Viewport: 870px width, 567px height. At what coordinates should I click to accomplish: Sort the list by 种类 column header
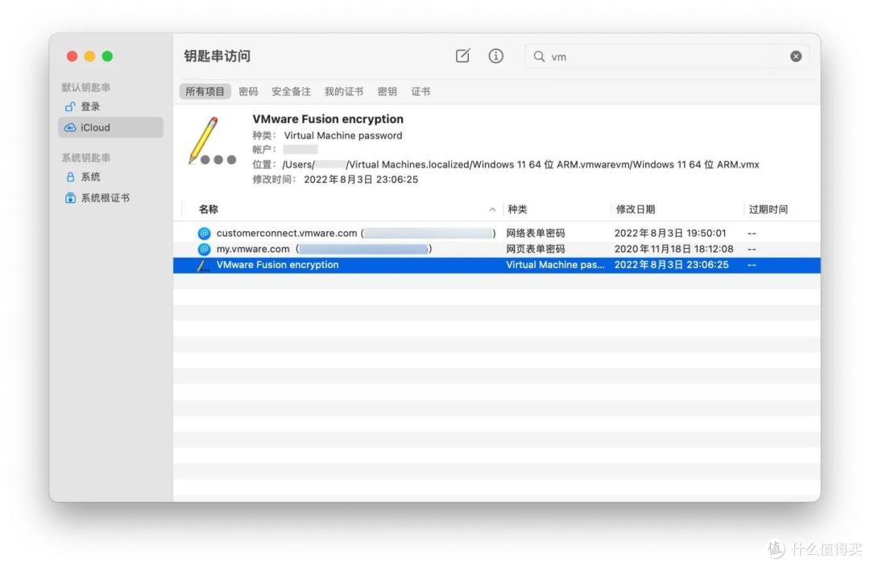517,209
